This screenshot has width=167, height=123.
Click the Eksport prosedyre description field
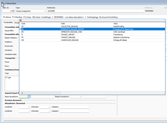tap(94, 97)
